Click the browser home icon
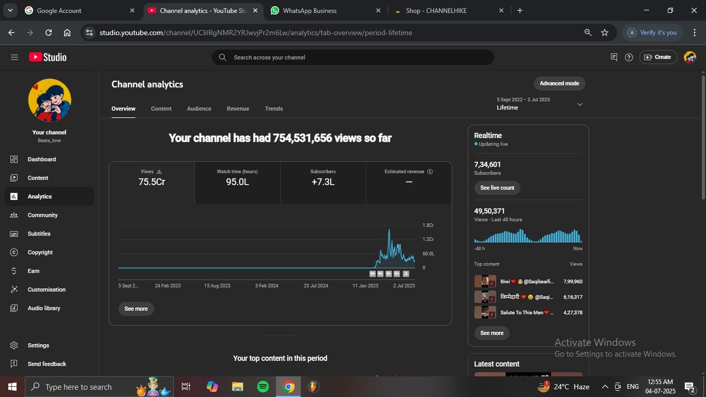 (x=67, y=33)
